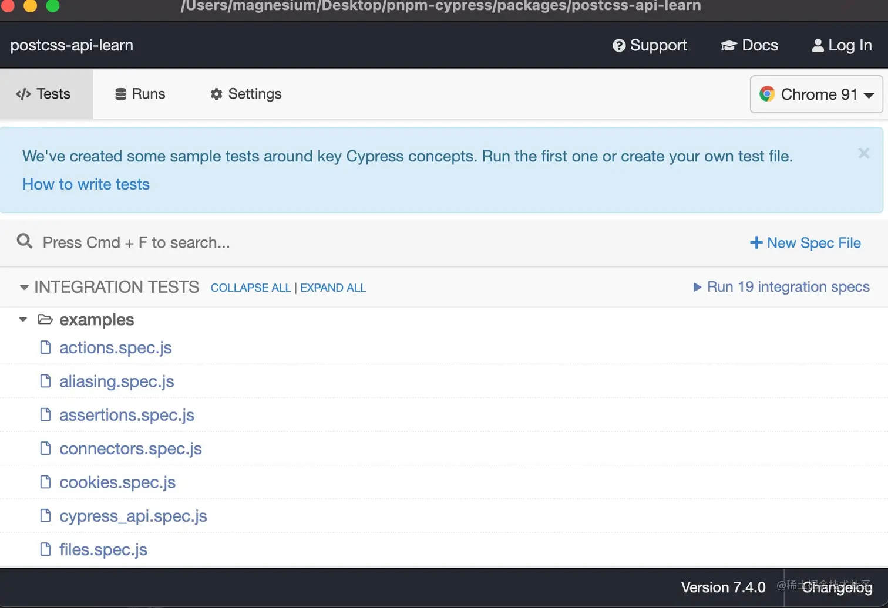Image resolution: width=888 pixels, height=608 pixels.
Task: Click the postcss-api-learn project name
Action: click(72, 45)
